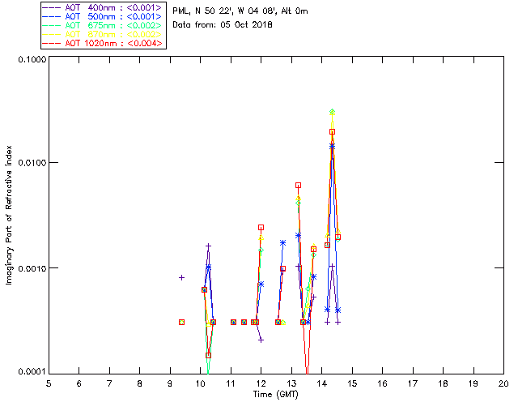The width and height of the screenshot is (518, 415).
Task: Click the x-axis tick label "16"
Action: point(382,384)
